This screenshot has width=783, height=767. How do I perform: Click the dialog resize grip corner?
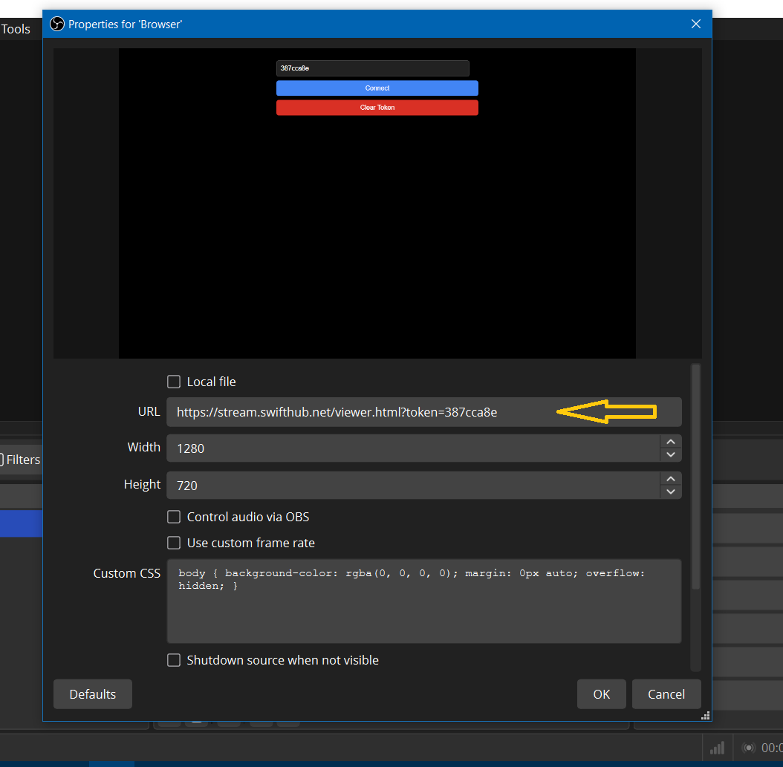pos(706,716)
